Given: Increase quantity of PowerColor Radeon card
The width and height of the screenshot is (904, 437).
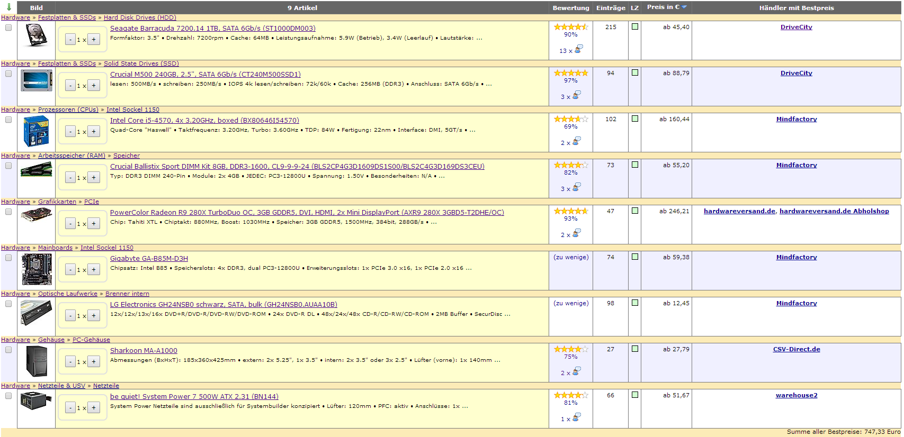Looking at the screenshot, I should coord(94,223).
